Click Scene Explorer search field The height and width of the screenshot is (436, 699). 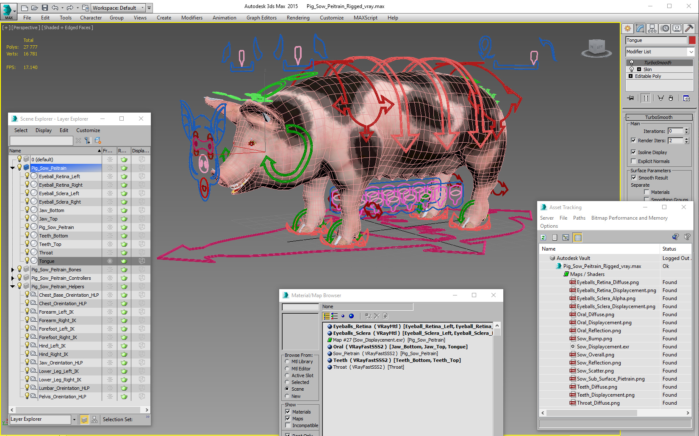[x=41, y=141]
